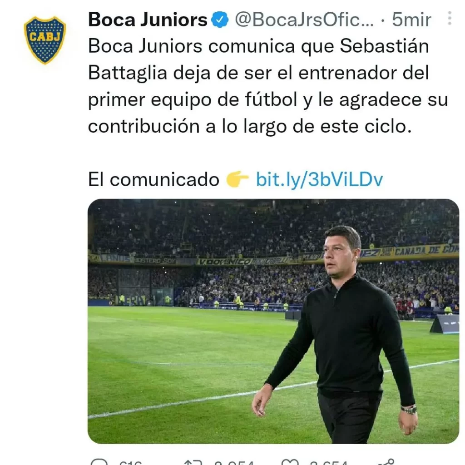465x465 pixels.
Task: Open the attached stadium photo
Action: pyautogui.click(x=273, y=321)
